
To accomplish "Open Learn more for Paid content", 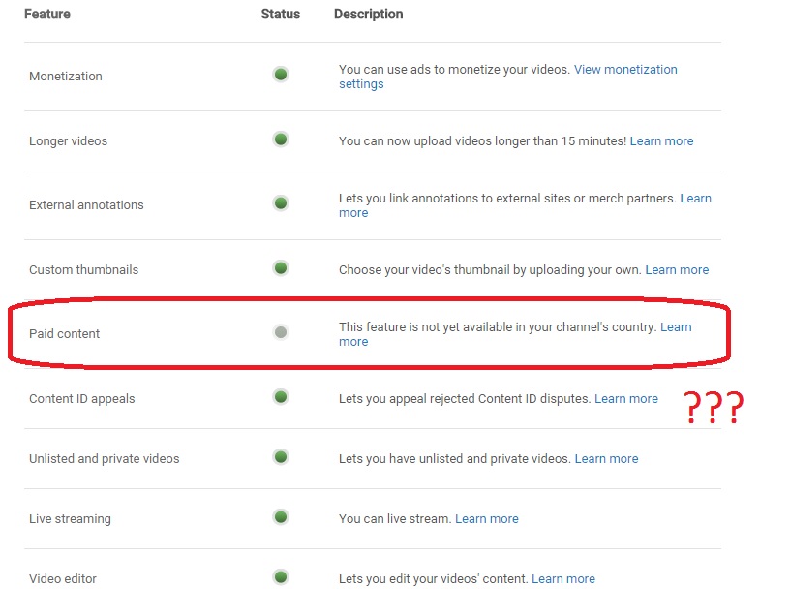I will pyautogui.click(x=676, y=327).
